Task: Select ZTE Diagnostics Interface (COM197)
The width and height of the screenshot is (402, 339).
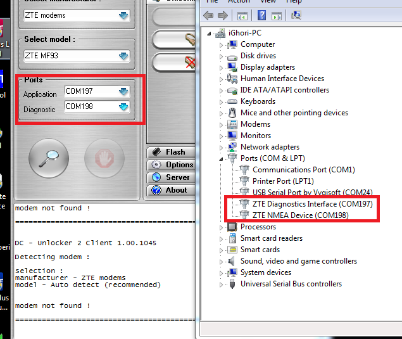Action: tap(312, 204)
